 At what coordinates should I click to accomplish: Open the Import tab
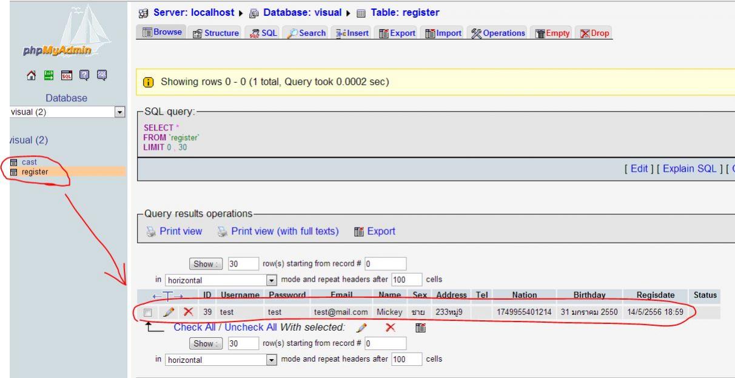[442, 33]
